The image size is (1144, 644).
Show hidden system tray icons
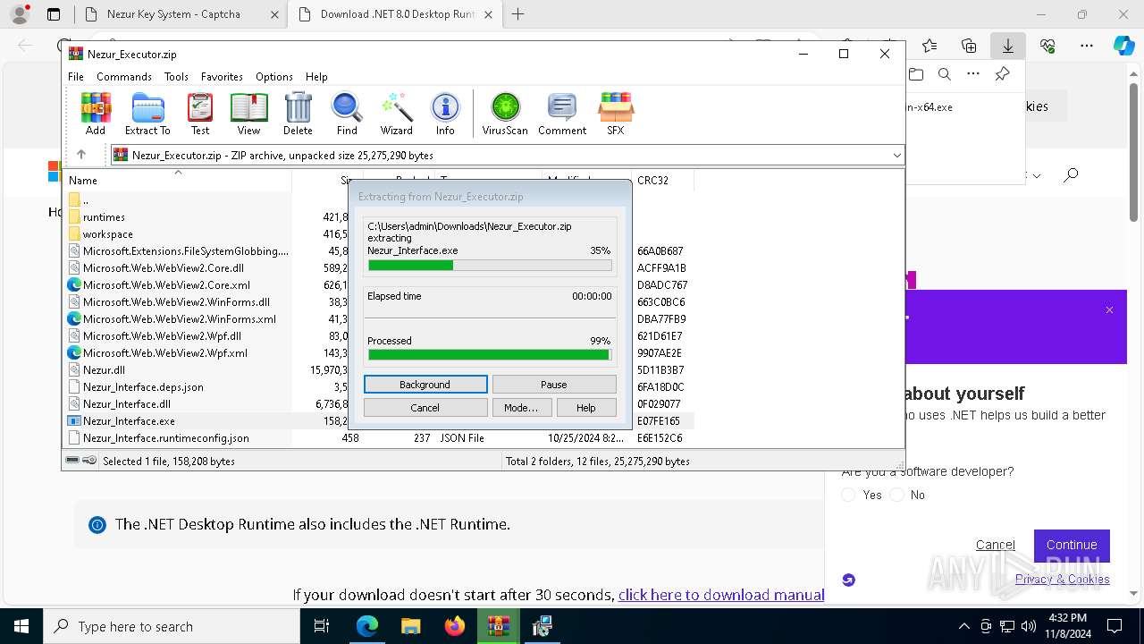pyautogui.click(x=963, y=626)
